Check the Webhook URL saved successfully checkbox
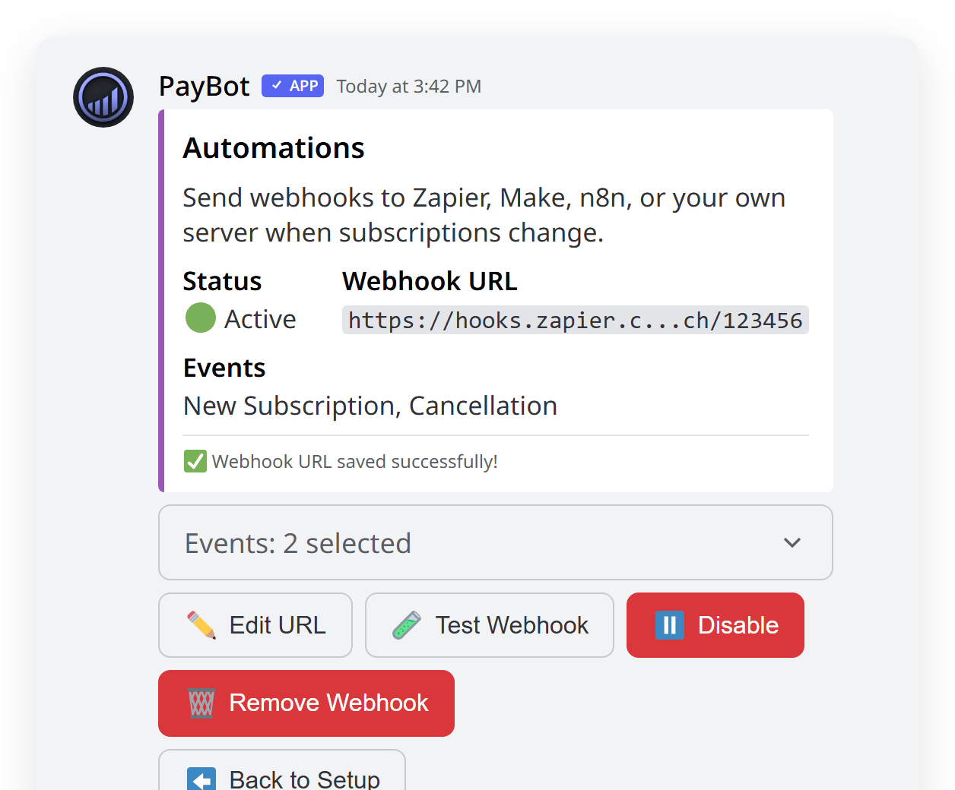Image resolution: width=955 pixels, height=790 pixels. [195, 461]
